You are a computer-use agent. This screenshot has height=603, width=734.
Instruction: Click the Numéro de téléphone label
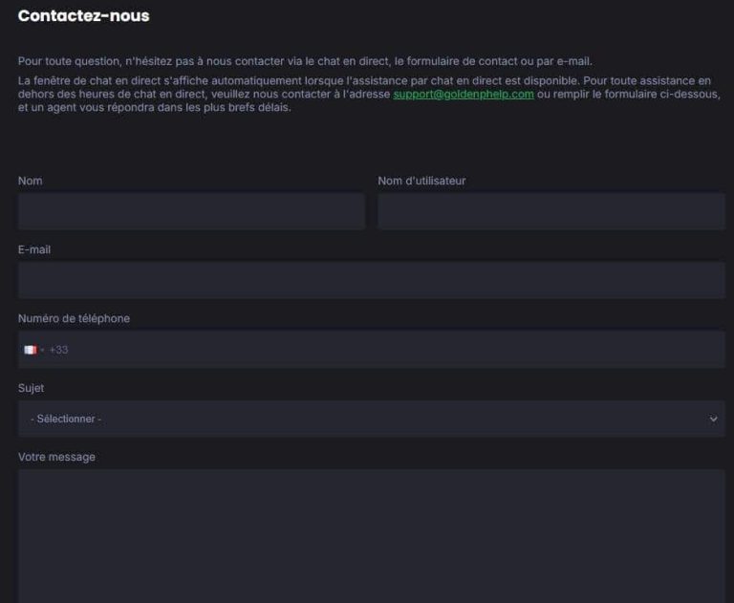click(74, 318)
